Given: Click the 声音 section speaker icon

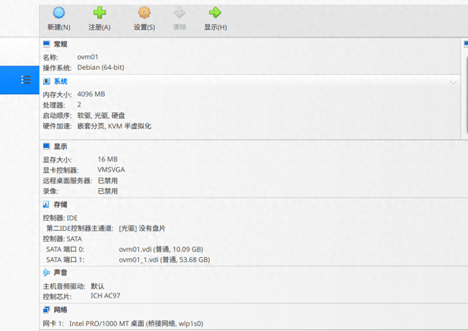Looking at the screenshot, I should coord(47,273).
